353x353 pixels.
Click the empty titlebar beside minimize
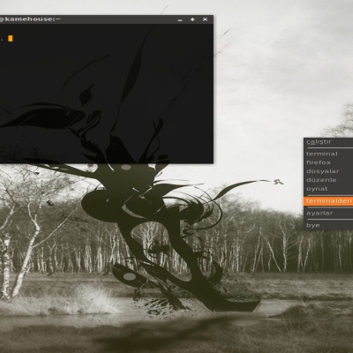click(117, 19)
